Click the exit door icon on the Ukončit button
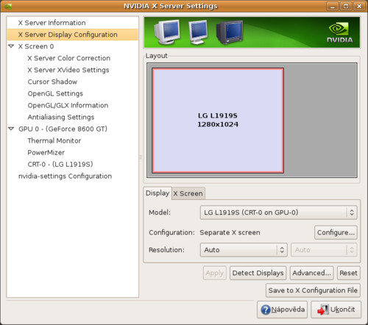The image size is (368, 325). 323,310
